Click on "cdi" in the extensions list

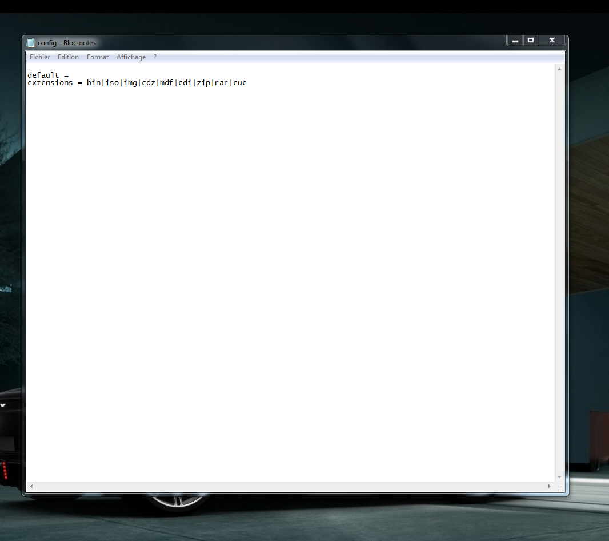[x=185, y=83]
